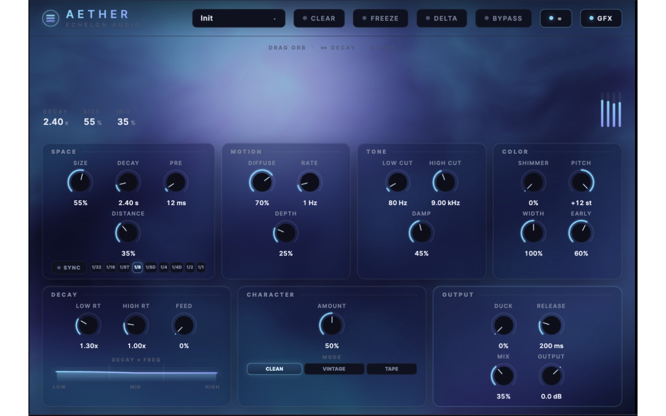Select the 1/4 sync division

(164, 267)
